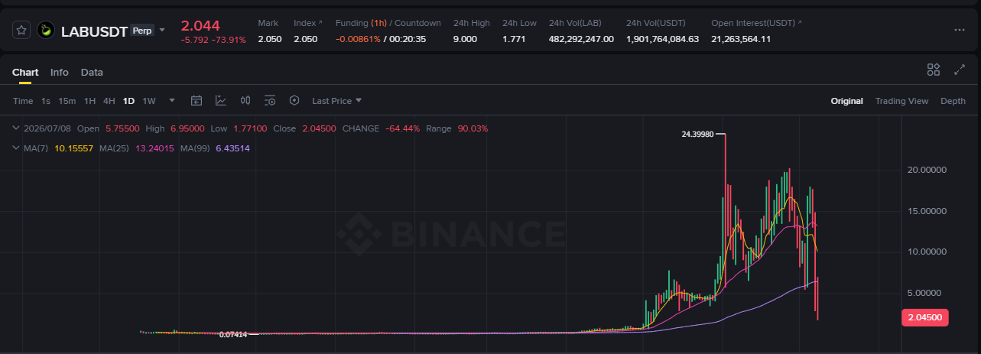
Task: Open the LABUSDT symbol selector dropdown arrow
Action: (162, 31)
